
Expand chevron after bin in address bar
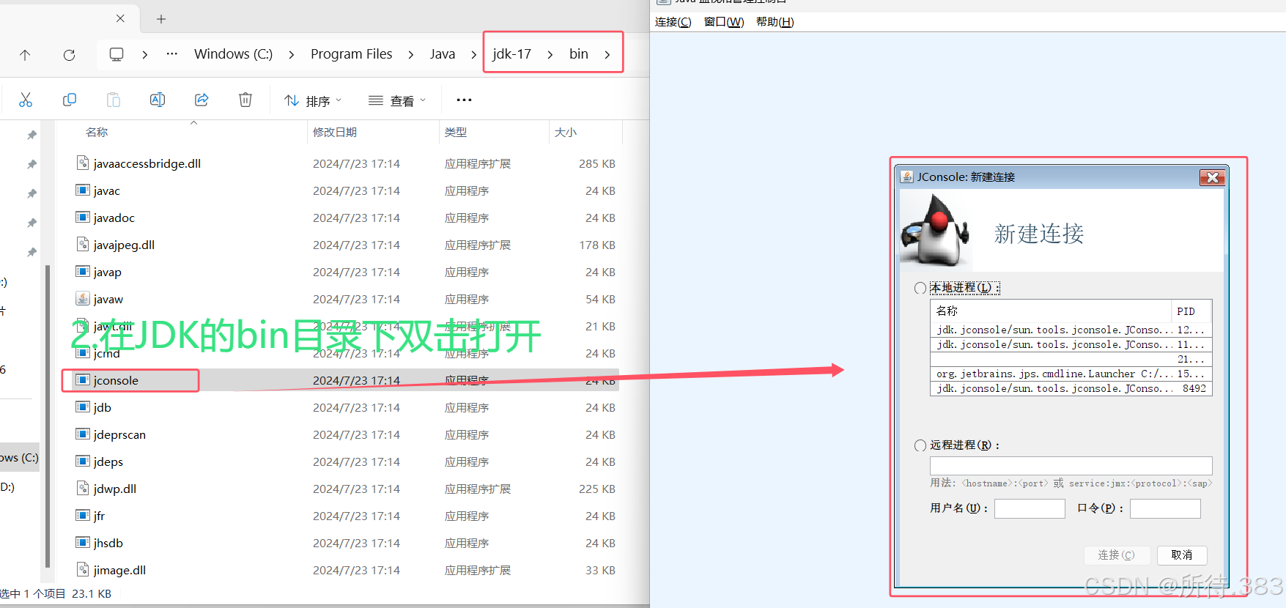coord(607,54)
